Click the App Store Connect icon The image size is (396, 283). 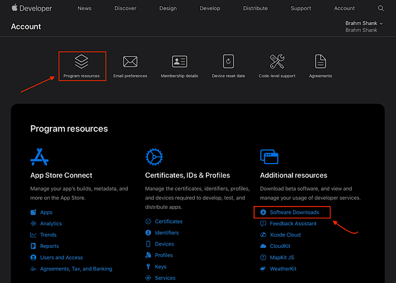(x=40, y=157)
